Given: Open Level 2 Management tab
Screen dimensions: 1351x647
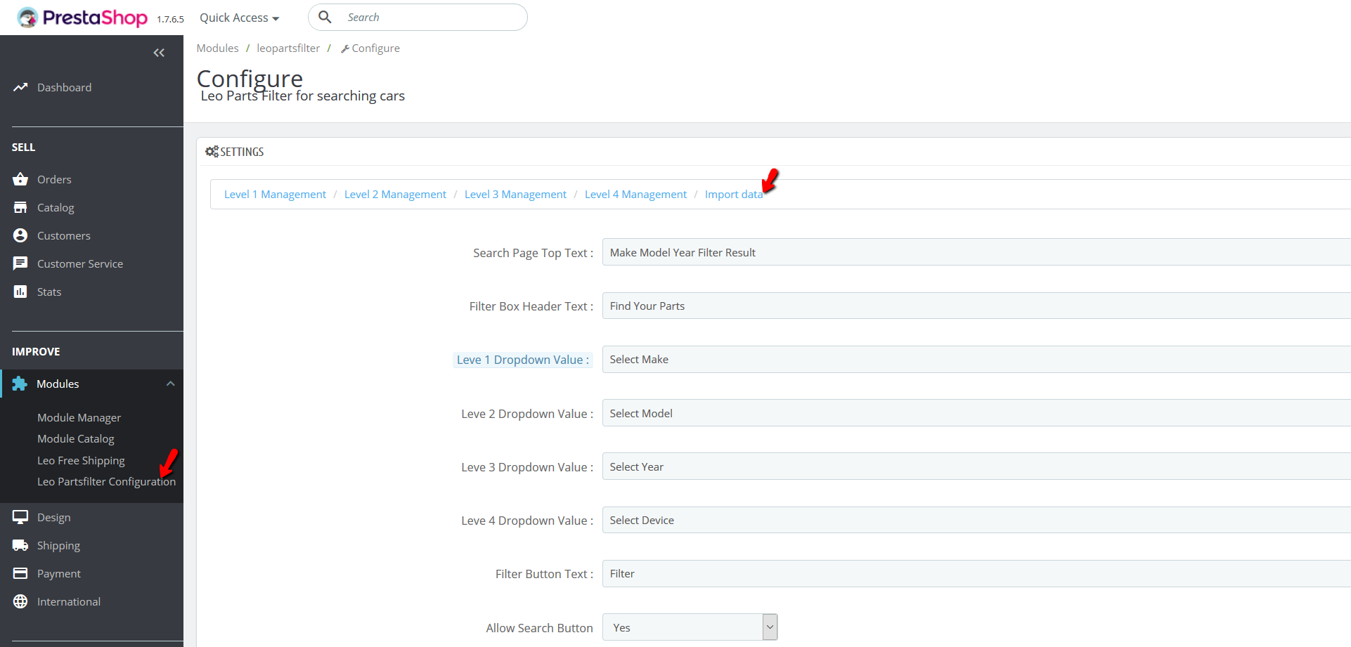Looking at the screenshot, I should tap(395, 195).
